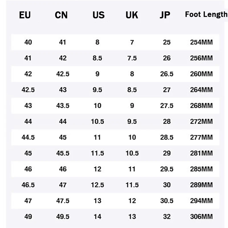Image resolution: width=228 pixels, height=228 pixels.
Task: Click the 277MM foot length cell
Action: (x=201, y=137)
